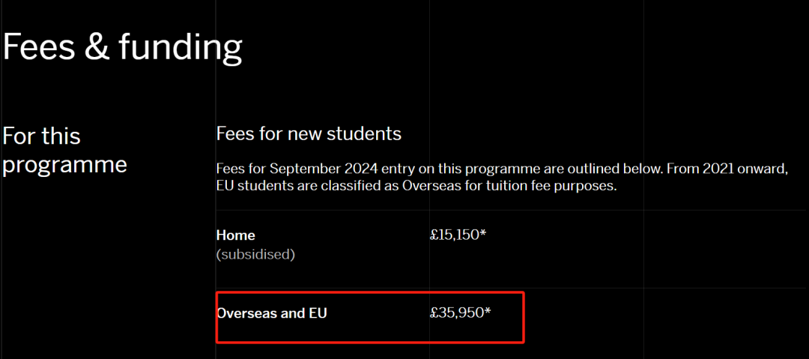Click the £15,150 Home fee amount
The width and height of the screenshot is (809, 359).
[x=454, y=235]
